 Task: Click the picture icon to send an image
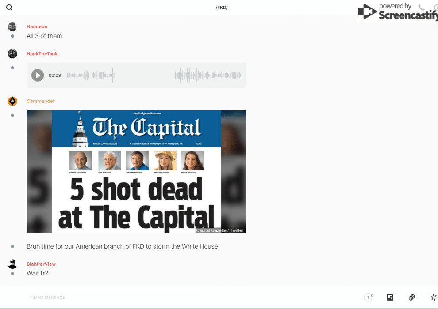point(390,298)
